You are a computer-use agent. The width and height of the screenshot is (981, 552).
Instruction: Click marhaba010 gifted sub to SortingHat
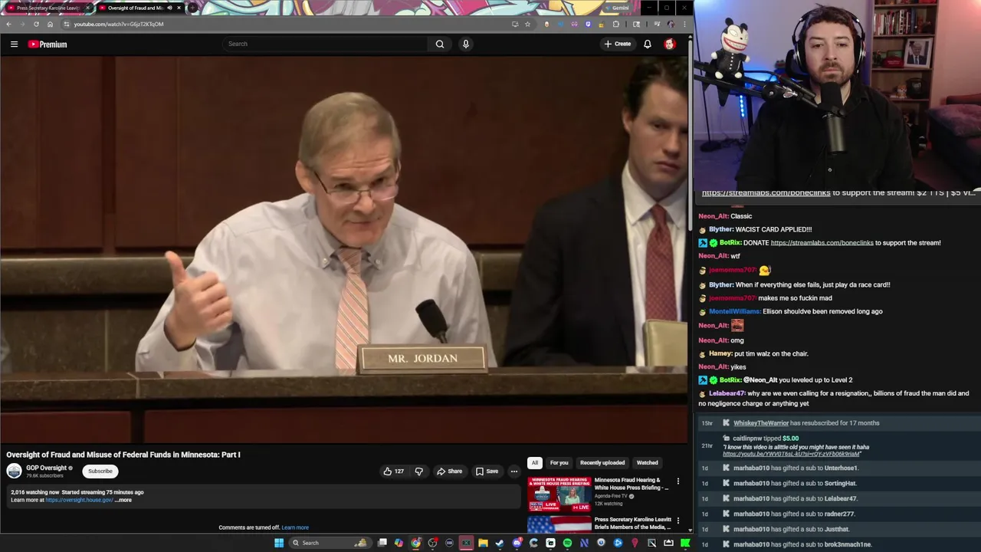(x=795, y=483)
